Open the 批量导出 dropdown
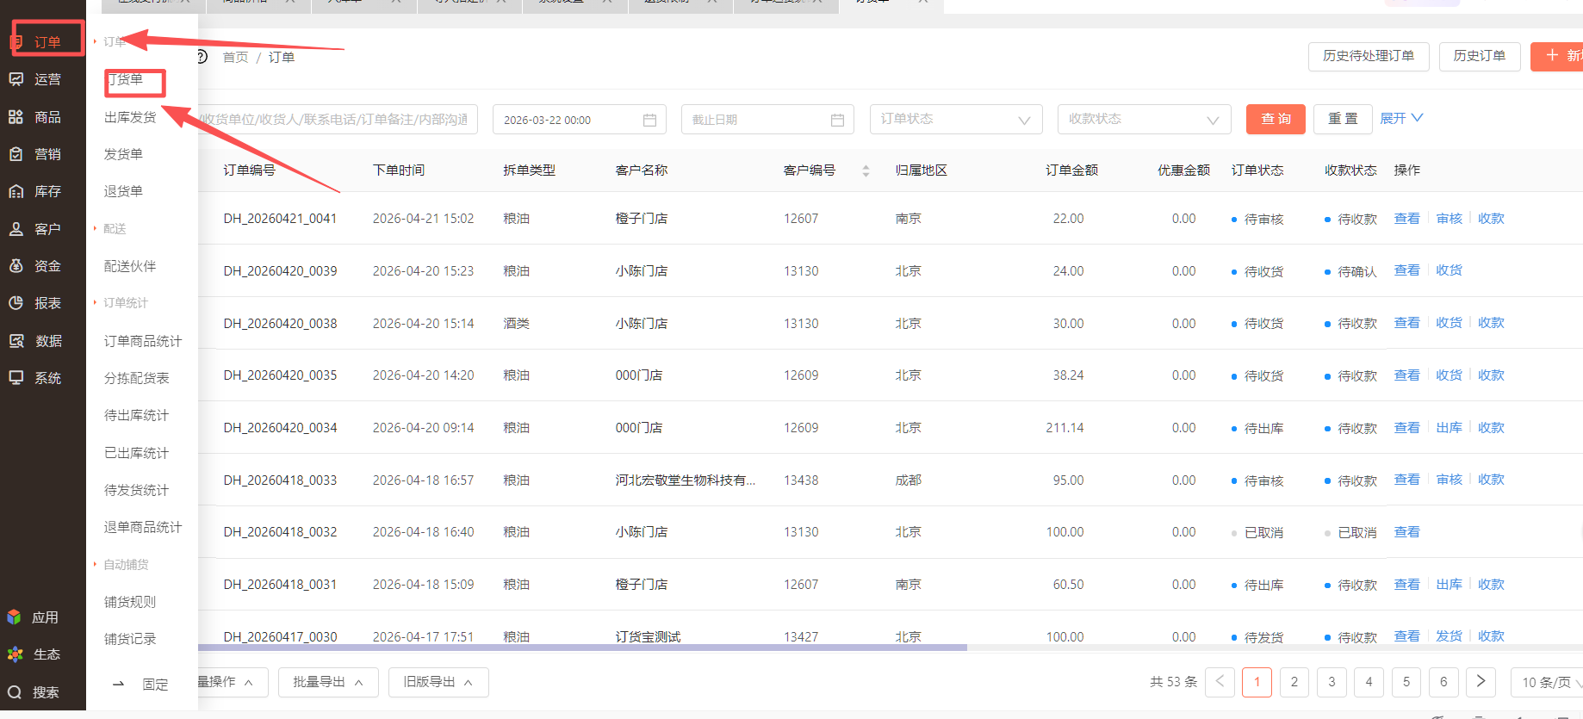The height and width of the screenshot is (719, 1583). 328,682
